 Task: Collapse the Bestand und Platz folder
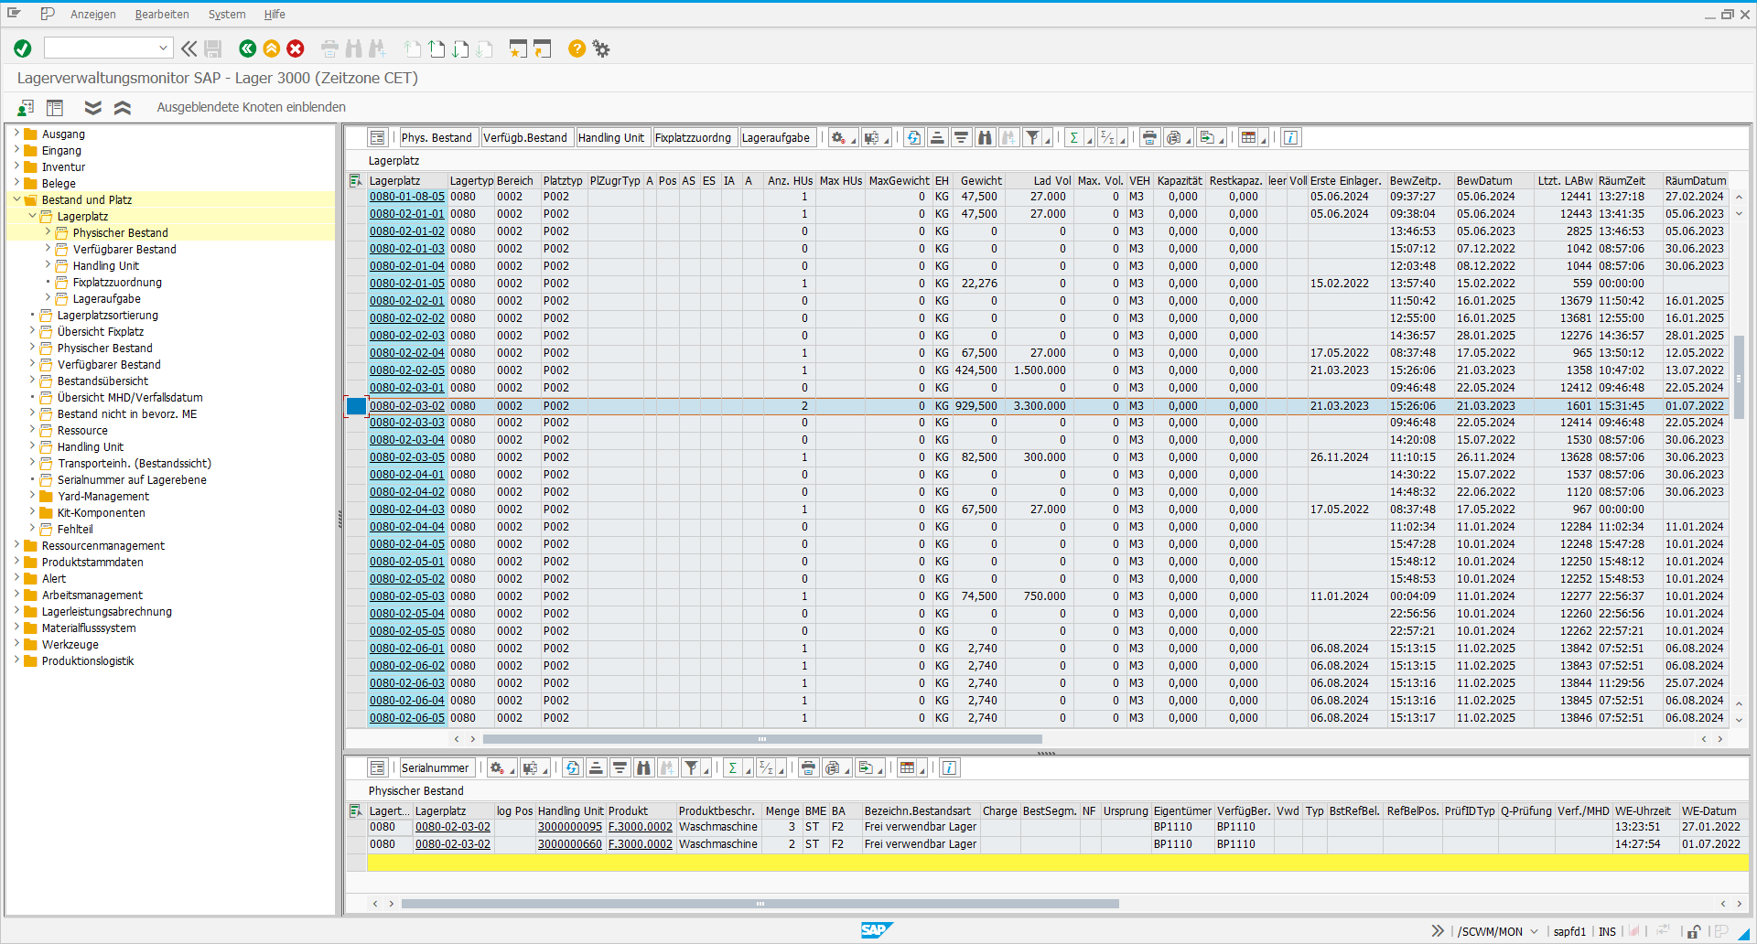click(16, 199)
